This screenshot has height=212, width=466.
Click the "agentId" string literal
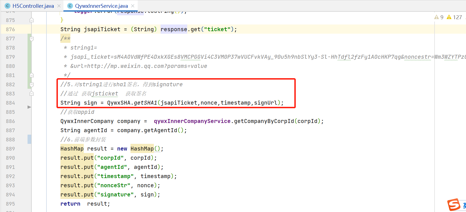point(112,167)
